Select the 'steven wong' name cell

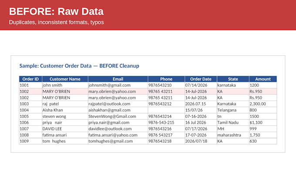65,116
